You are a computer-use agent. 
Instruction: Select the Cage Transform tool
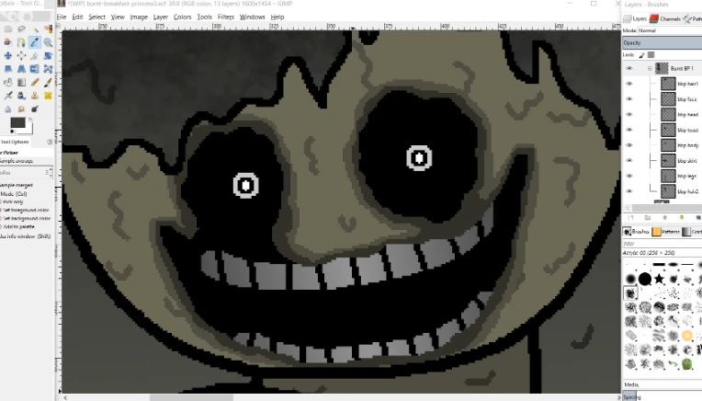pos(48,69)
